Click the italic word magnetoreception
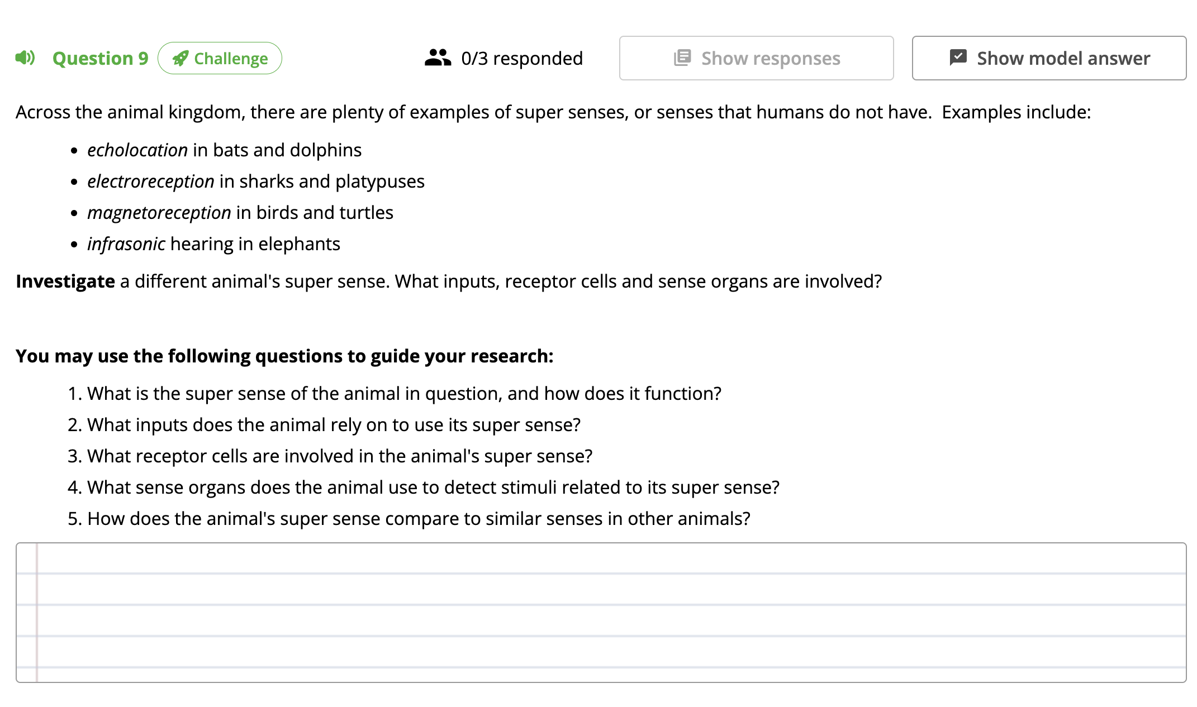 click(159, 213)
